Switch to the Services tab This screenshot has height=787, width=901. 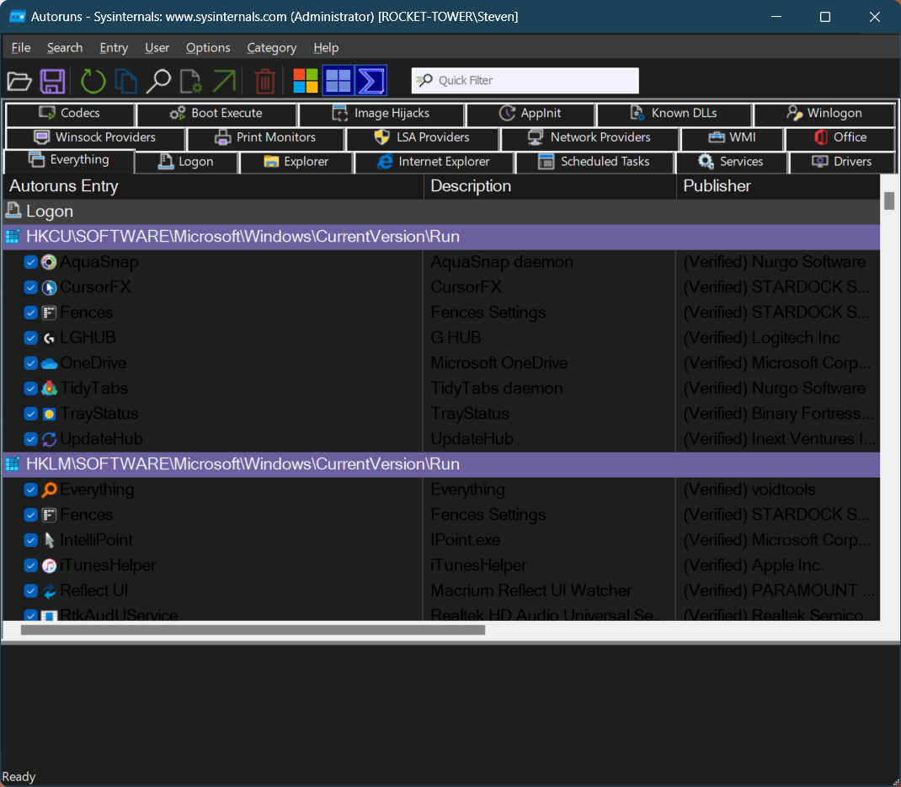pos(731,162)
